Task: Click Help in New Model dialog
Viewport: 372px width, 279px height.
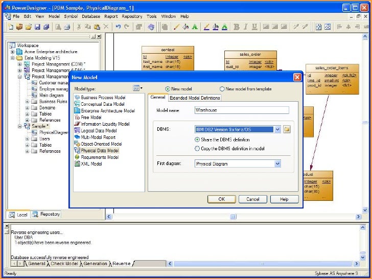Action: tap(284, 199)
